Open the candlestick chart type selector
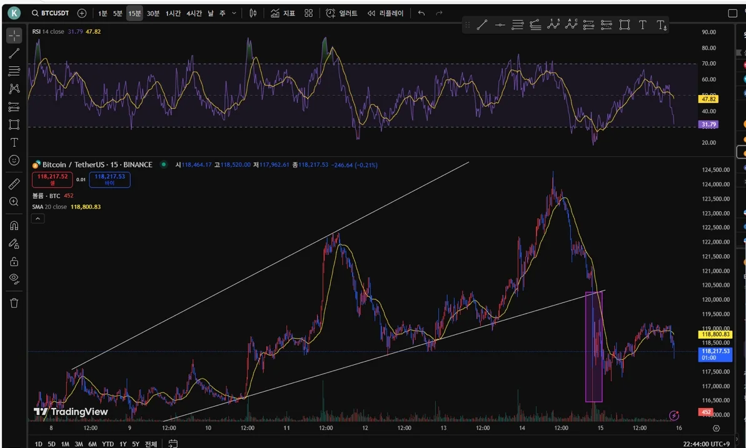Screen dimensions: 746x448 [253, 13]
